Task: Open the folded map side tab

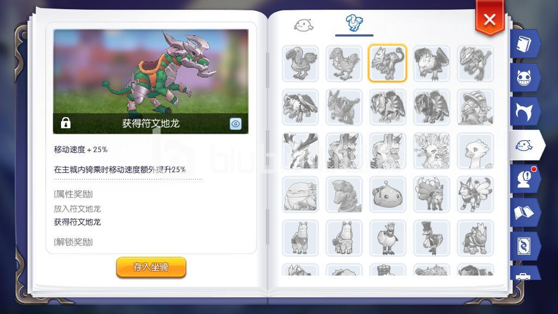Action: pyautogui.click(x=524, y=213)
